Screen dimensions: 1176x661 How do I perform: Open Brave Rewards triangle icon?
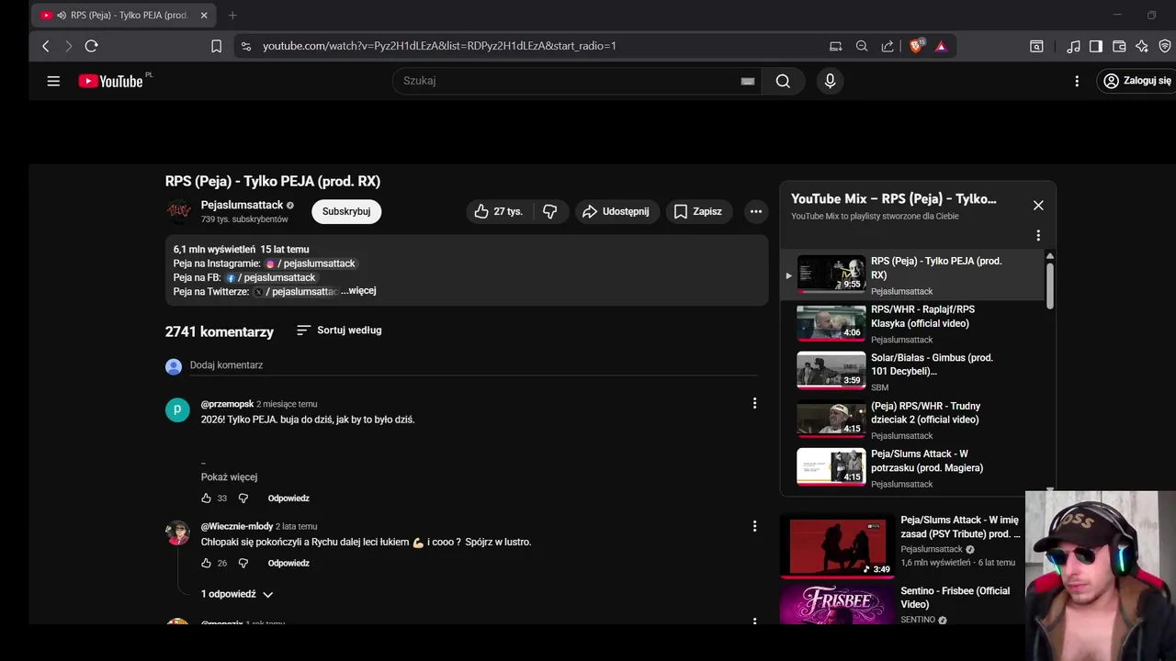coord(941,46)
